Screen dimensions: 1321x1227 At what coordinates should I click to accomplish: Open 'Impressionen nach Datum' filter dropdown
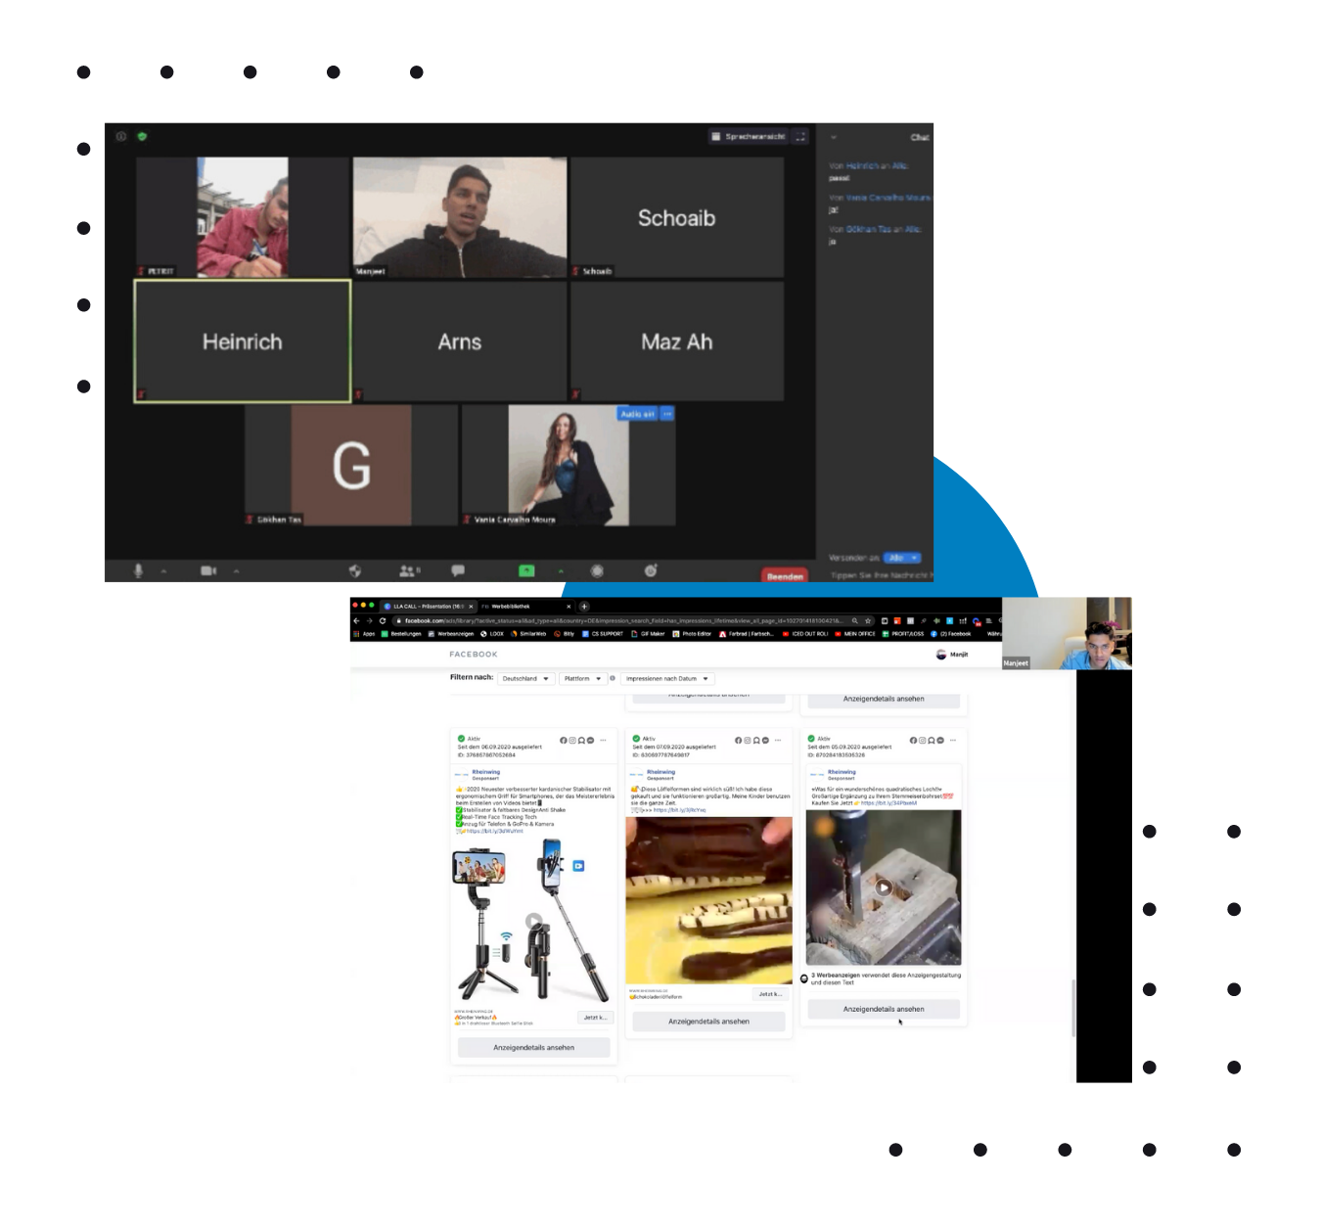[667, 678]
